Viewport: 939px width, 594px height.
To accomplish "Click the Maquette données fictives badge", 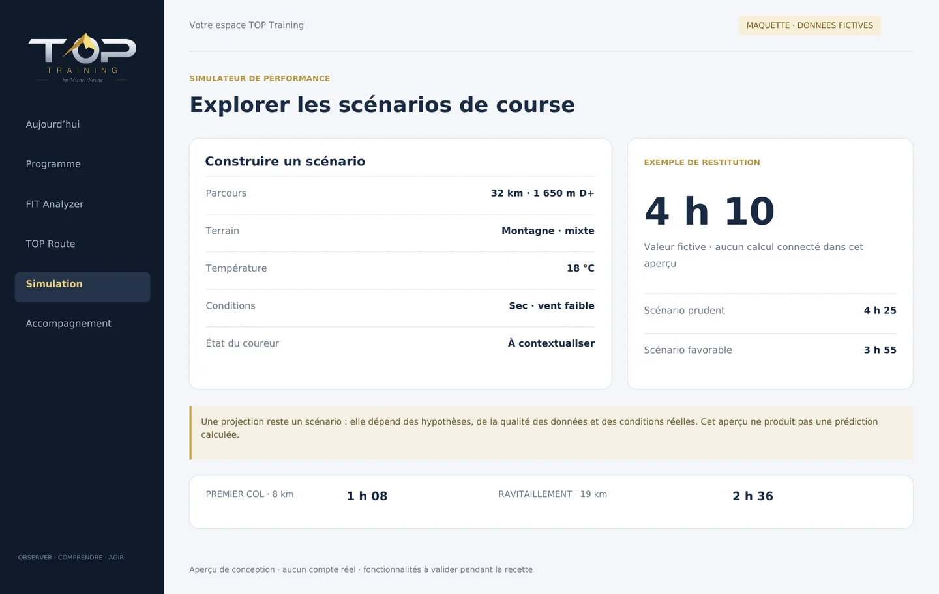I will 809,25.
